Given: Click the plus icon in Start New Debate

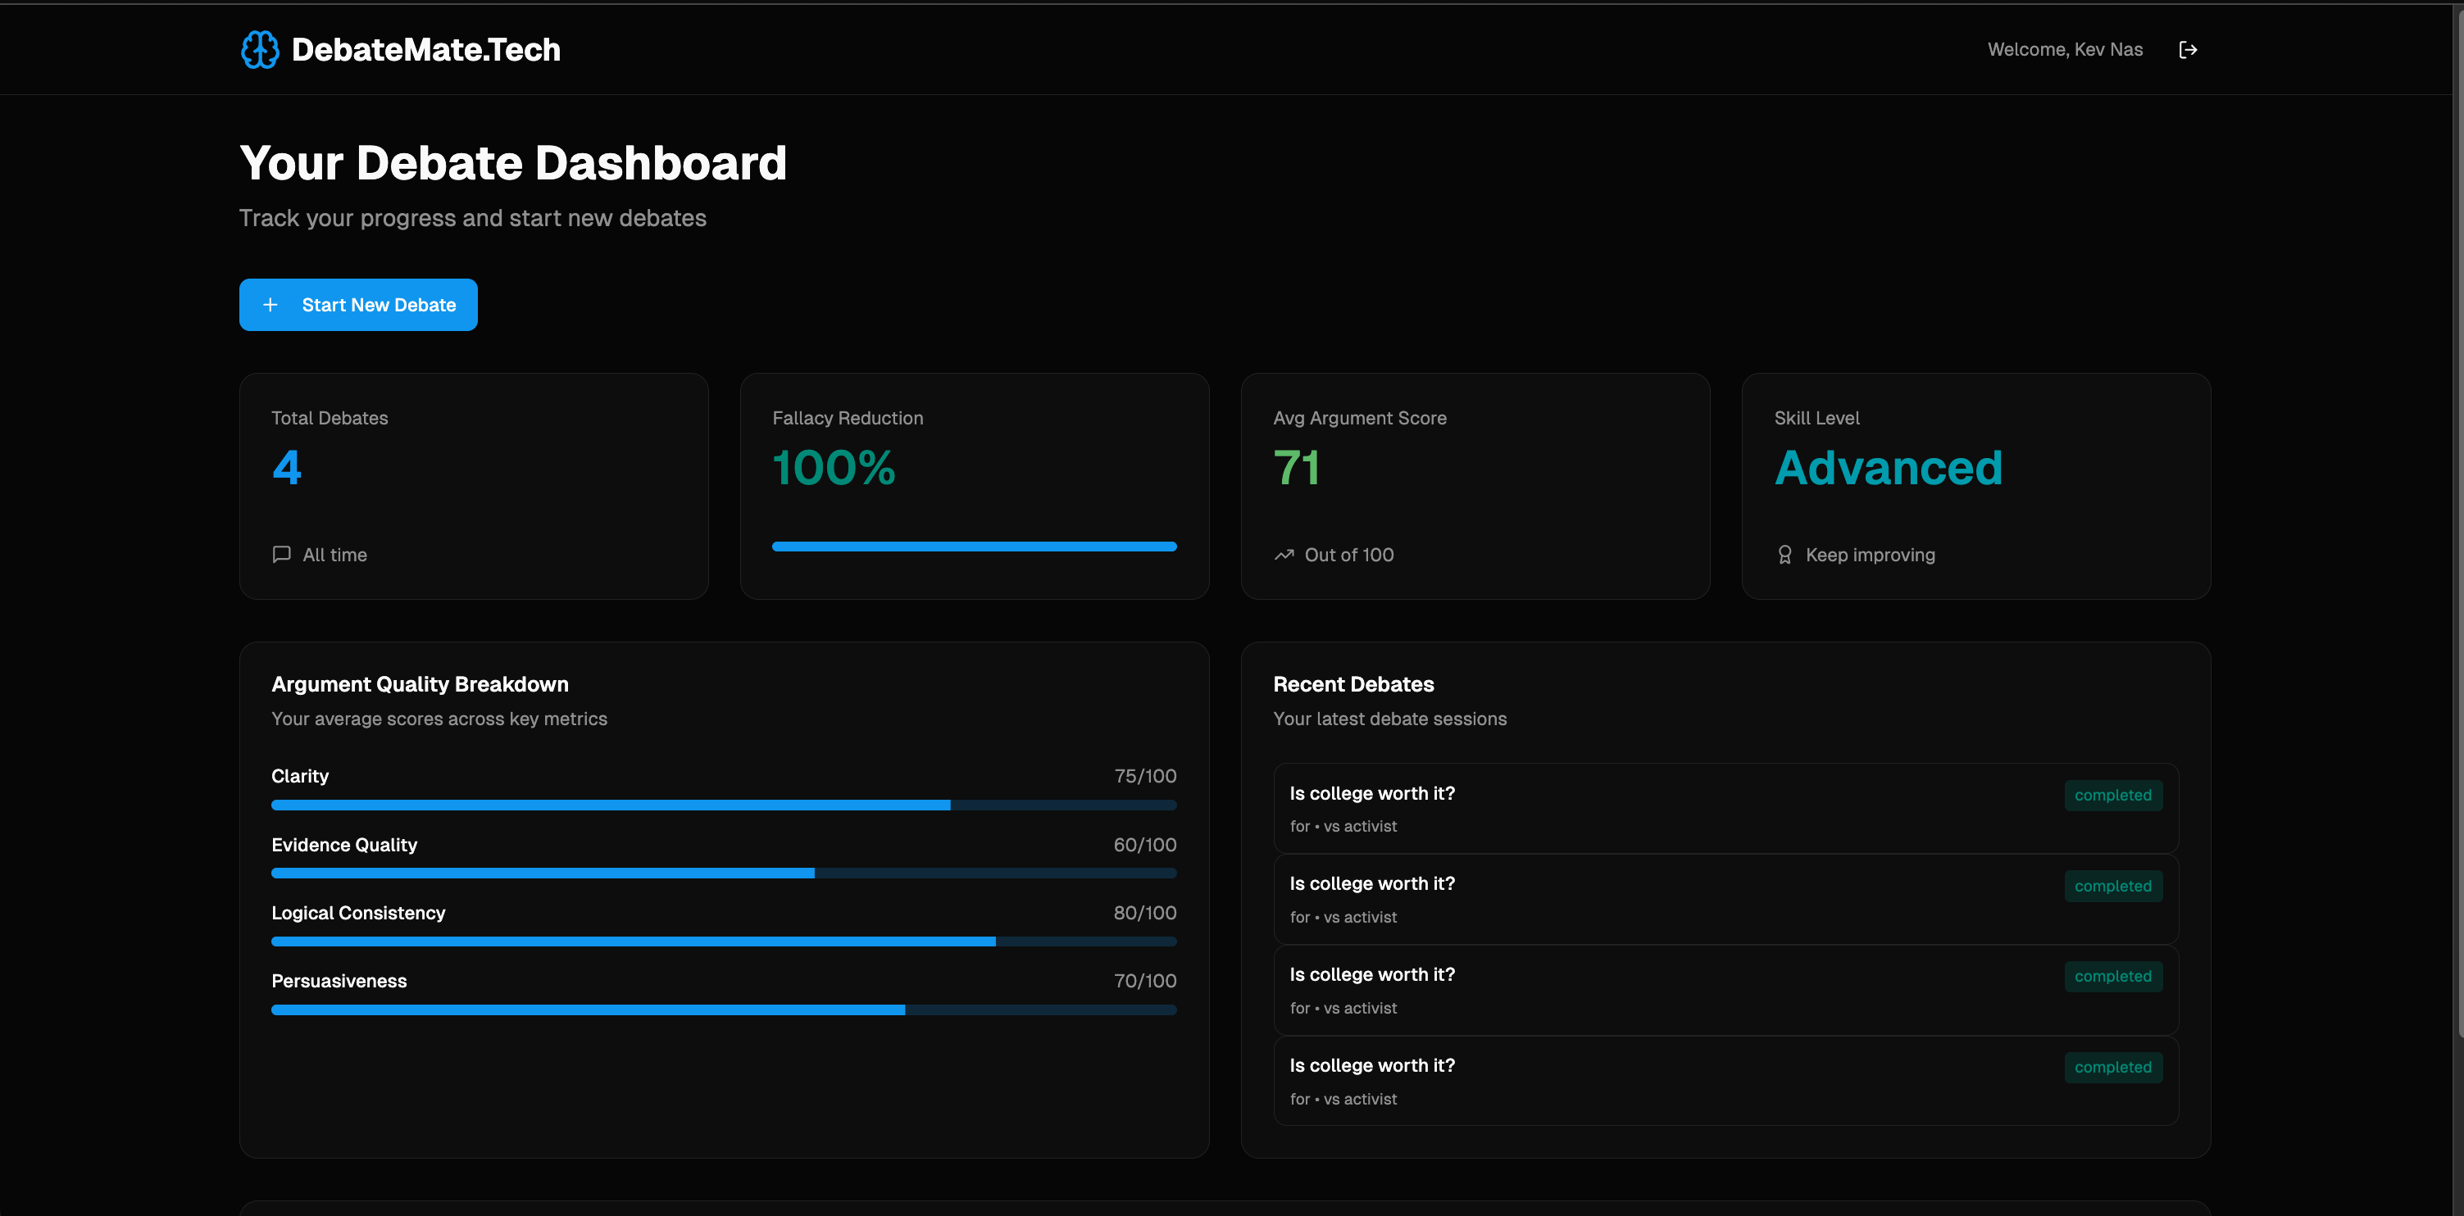Looking at the screenshot, I should pyautogui.click(x=270, y=305).
